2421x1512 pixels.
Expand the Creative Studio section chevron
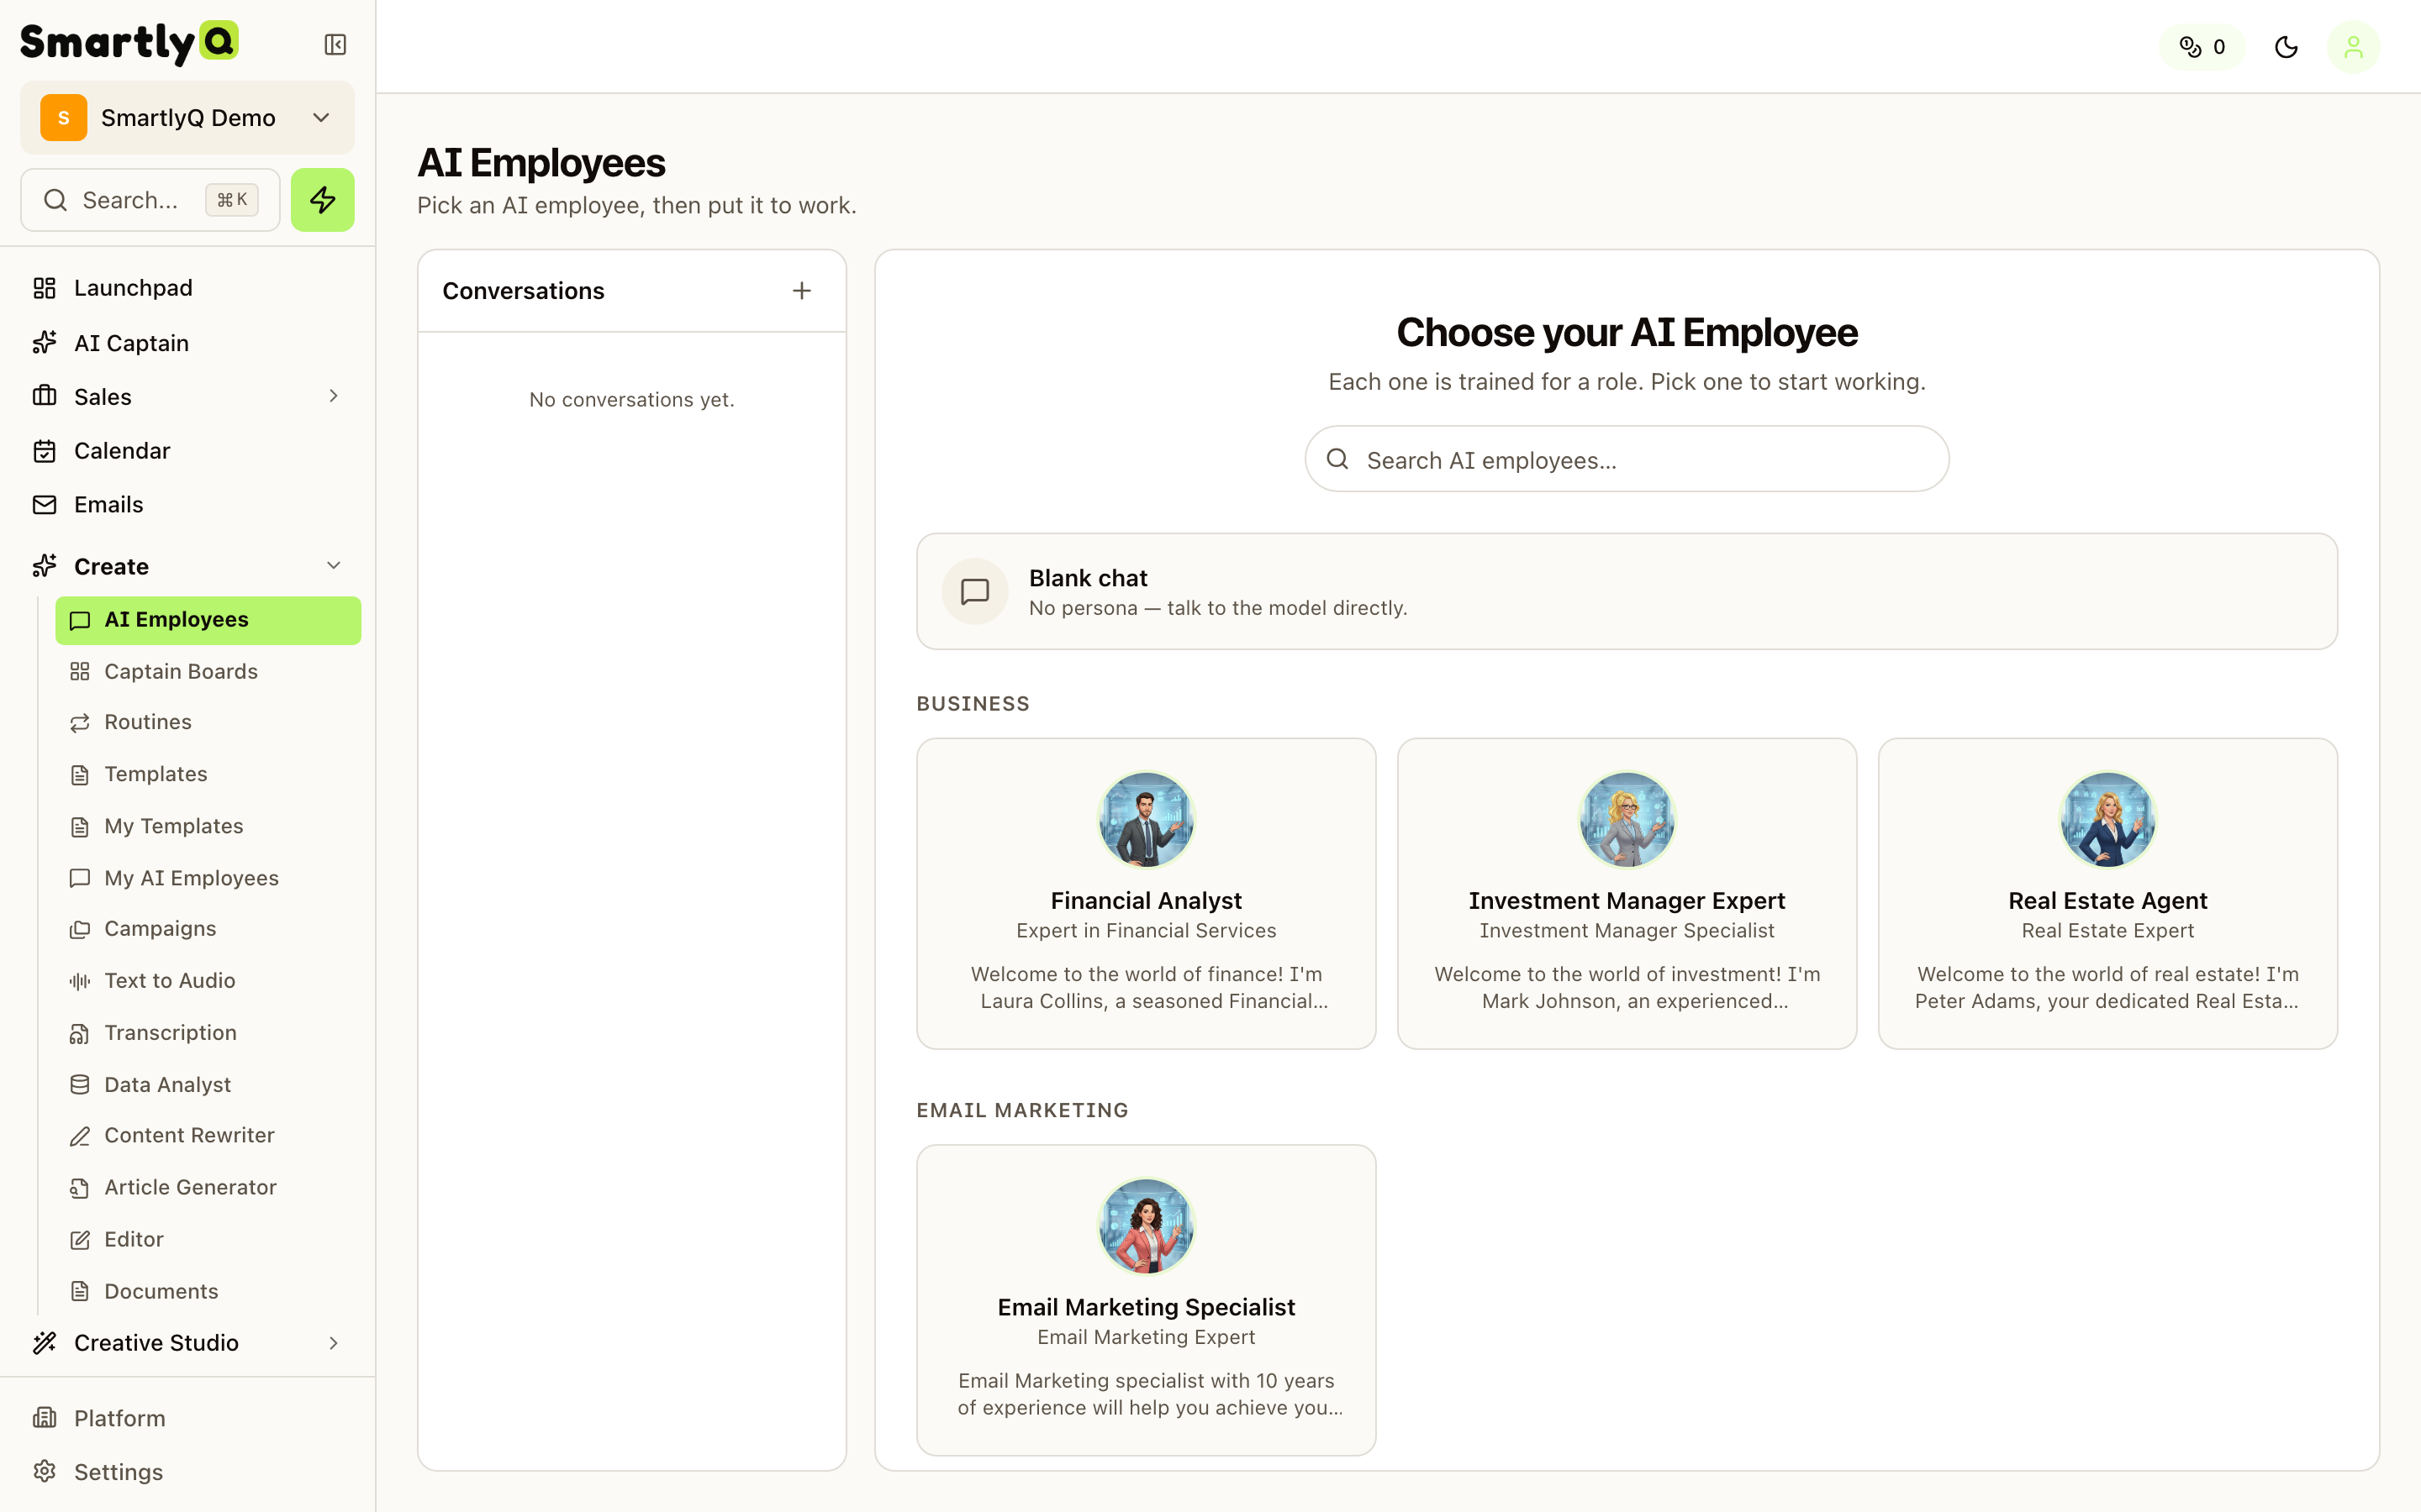333,1343
